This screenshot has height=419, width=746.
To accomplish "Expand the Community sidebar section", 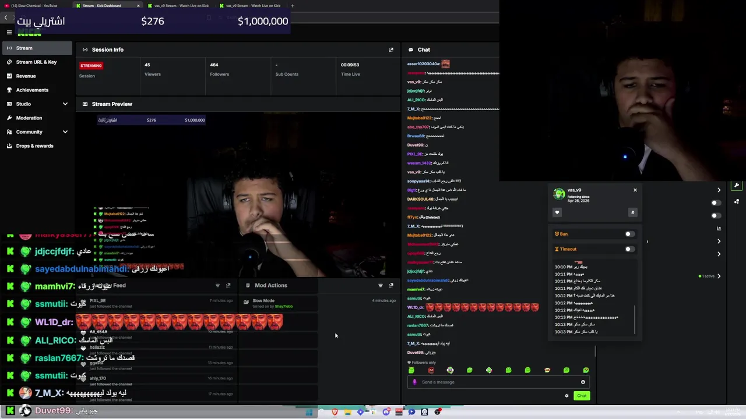I will click(65, 132).
